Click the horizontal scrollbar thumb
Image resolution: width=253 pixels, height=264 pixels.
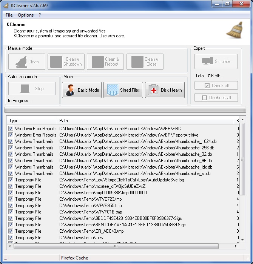coord(116,246)
